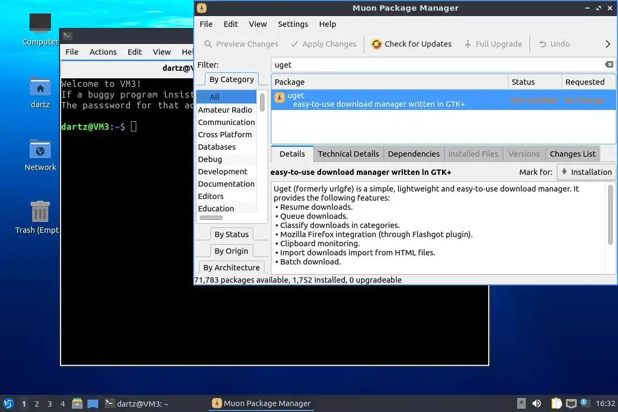
Task: Click description pane vertical scrollbar
Action: 610,215
